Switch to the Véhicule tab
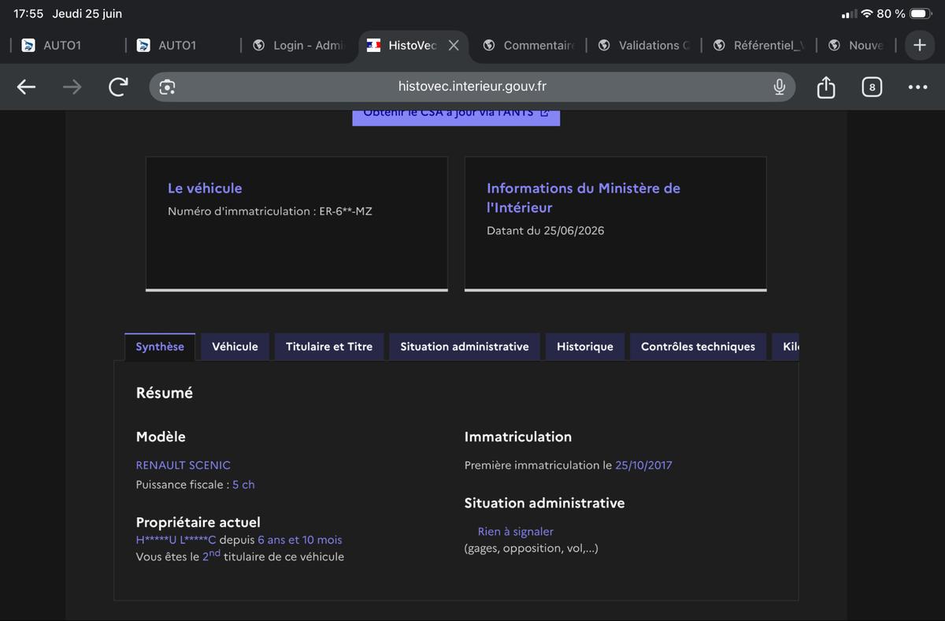This screenshot has height=621, width=945. click(x=235, y=347)
